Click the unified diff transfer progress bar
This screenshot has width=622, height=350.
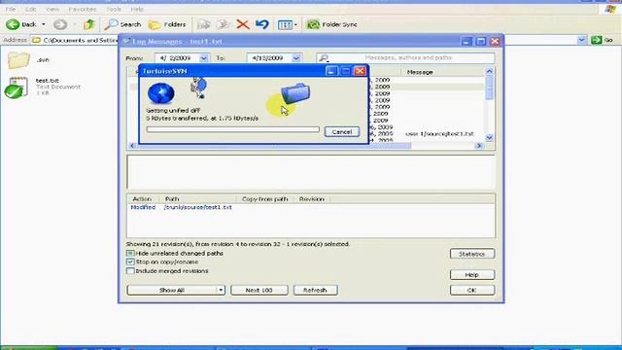tap(233, 129)
